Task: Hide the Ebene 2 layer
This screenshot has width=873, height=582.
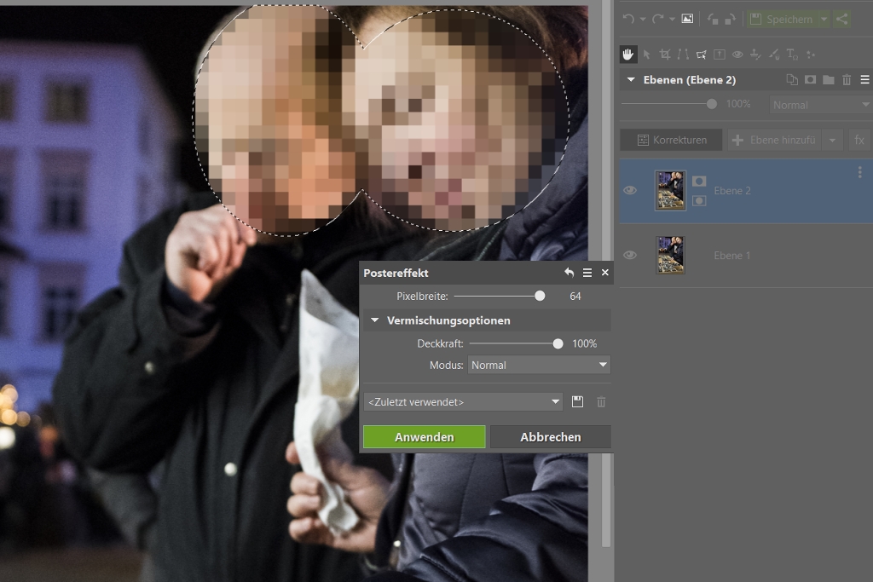Action: 630,191
